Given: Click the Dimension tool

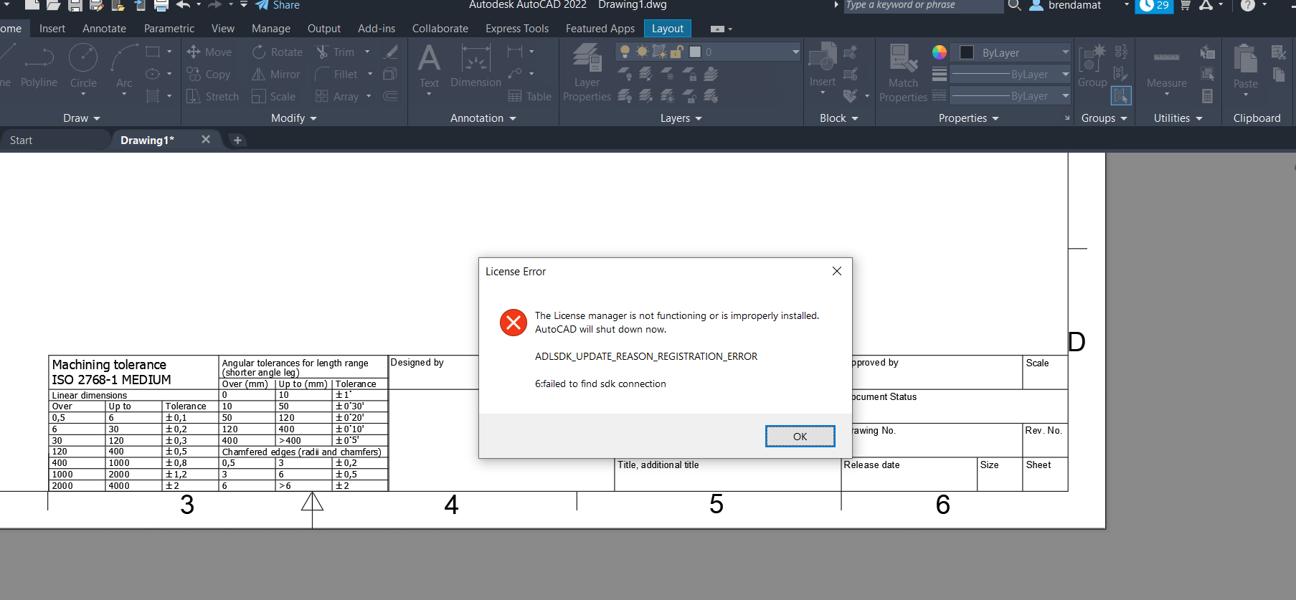Looking at the screenshot, I should click(476, 67).
